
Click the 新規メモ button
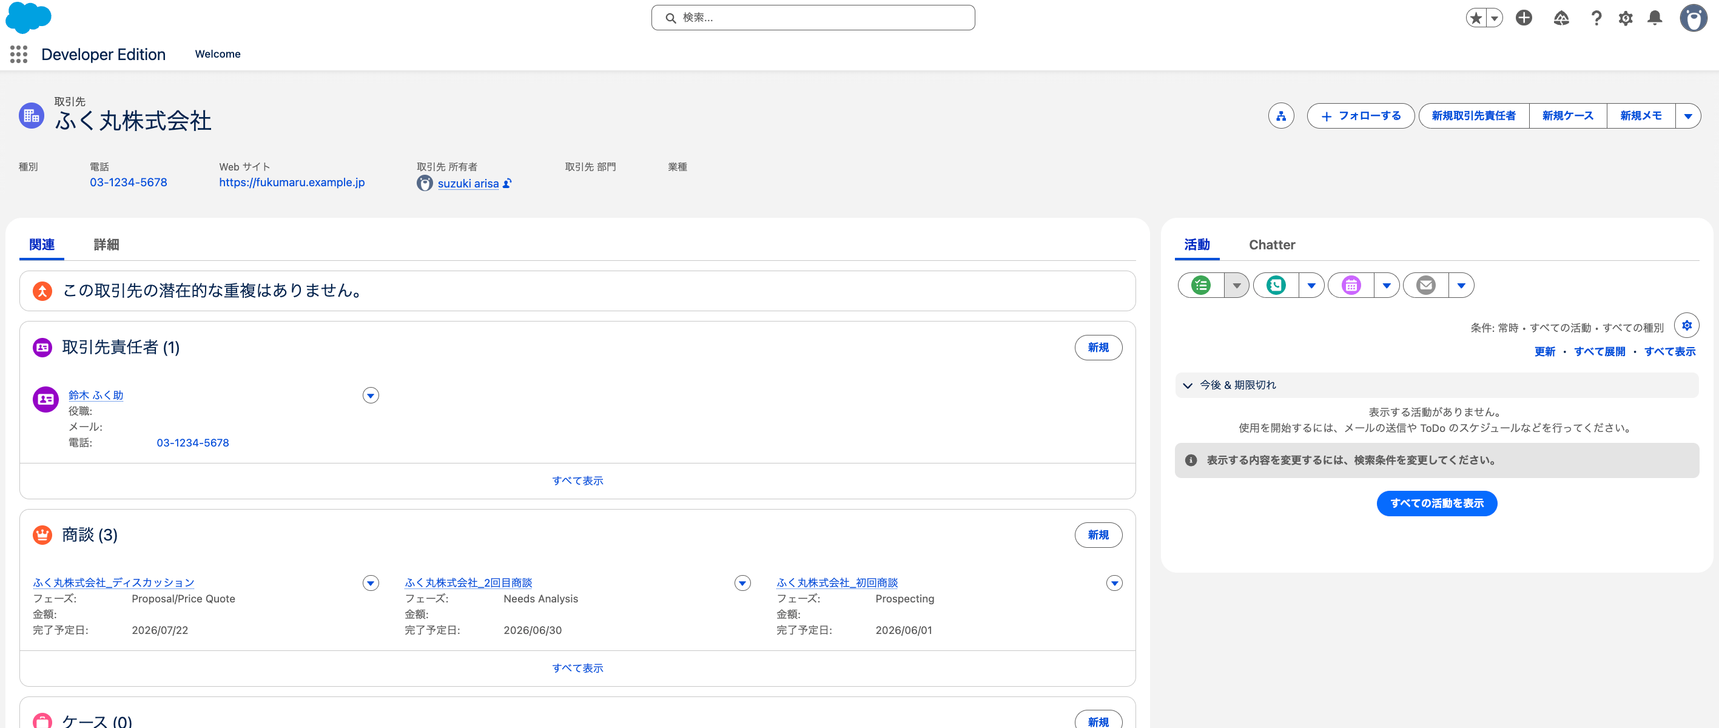pos(1640,116)
